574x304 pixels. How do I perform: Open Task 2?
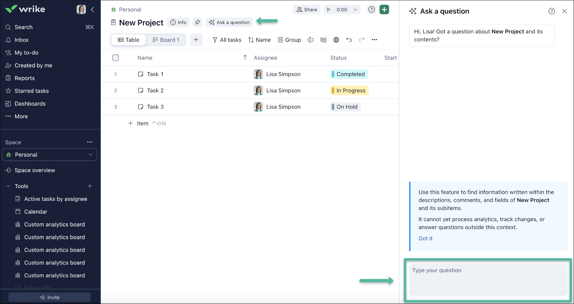155,90
